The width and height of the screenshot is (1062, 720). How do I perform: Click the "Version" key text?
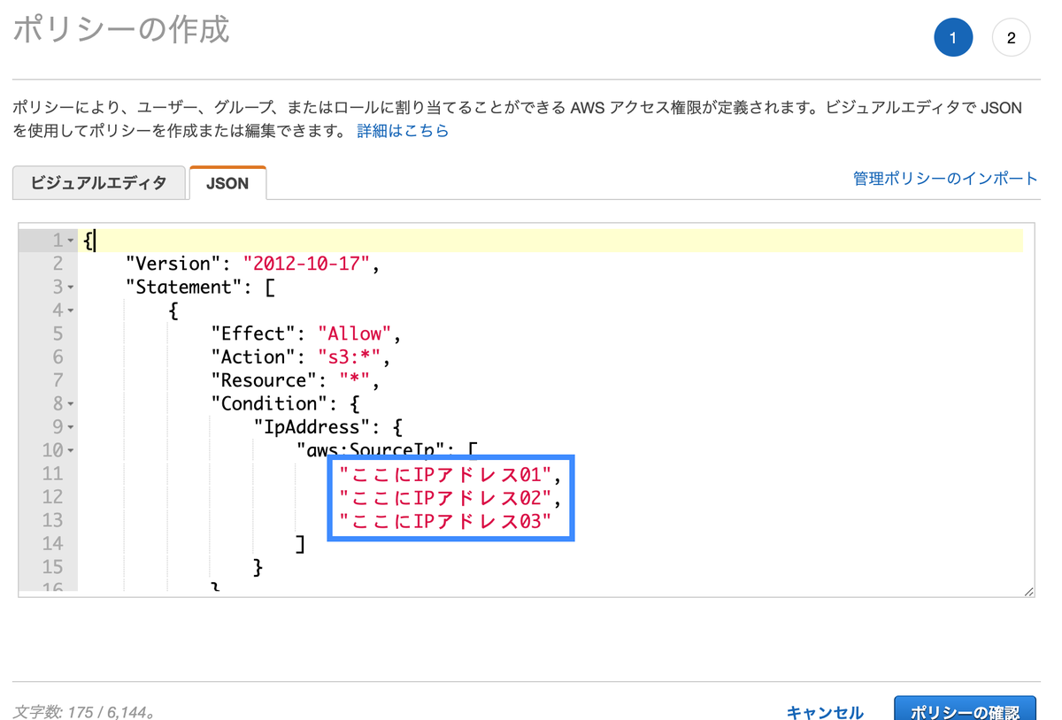click(173, 264)
